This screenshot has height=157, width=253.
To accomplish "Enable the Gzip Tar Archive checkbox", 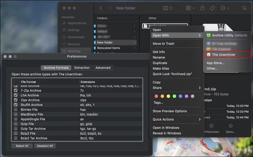I will (16, 128).
